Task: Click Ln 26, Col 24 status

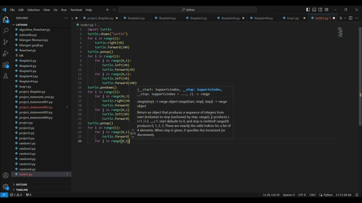Action: 271,195
